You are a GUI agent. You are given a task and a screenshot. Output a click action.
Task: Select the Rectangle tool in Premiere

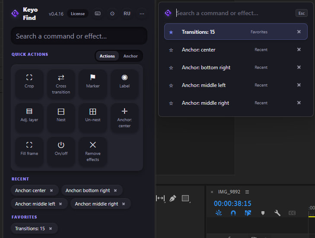[185, 198]
